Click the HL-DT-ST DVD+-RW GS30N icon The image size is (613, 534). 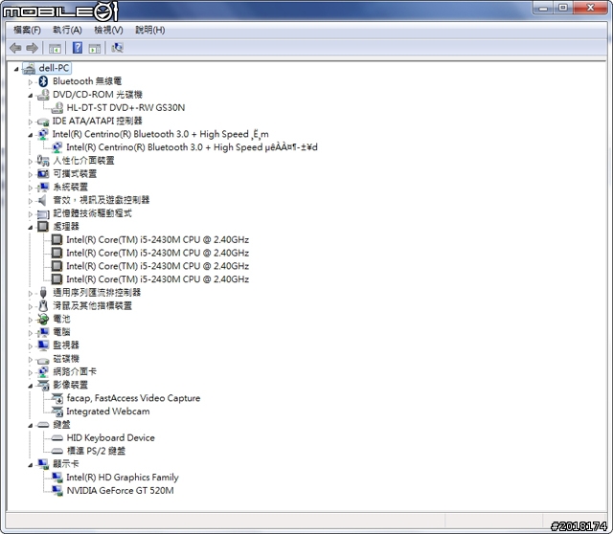[57, 108]
